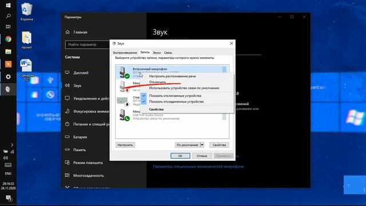The image size is (366, 206).
Task: Select USB PnP Audio Device microphone icon
Action: coord(124,115)
